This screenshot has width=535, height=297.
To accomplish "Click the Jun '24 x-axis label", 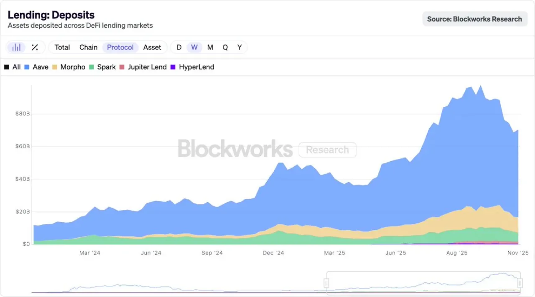I will point(151,253).
